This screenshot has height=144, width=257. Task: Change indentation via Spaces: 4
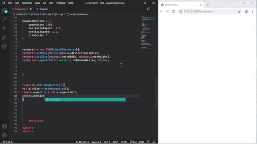(x=96, y=142)
